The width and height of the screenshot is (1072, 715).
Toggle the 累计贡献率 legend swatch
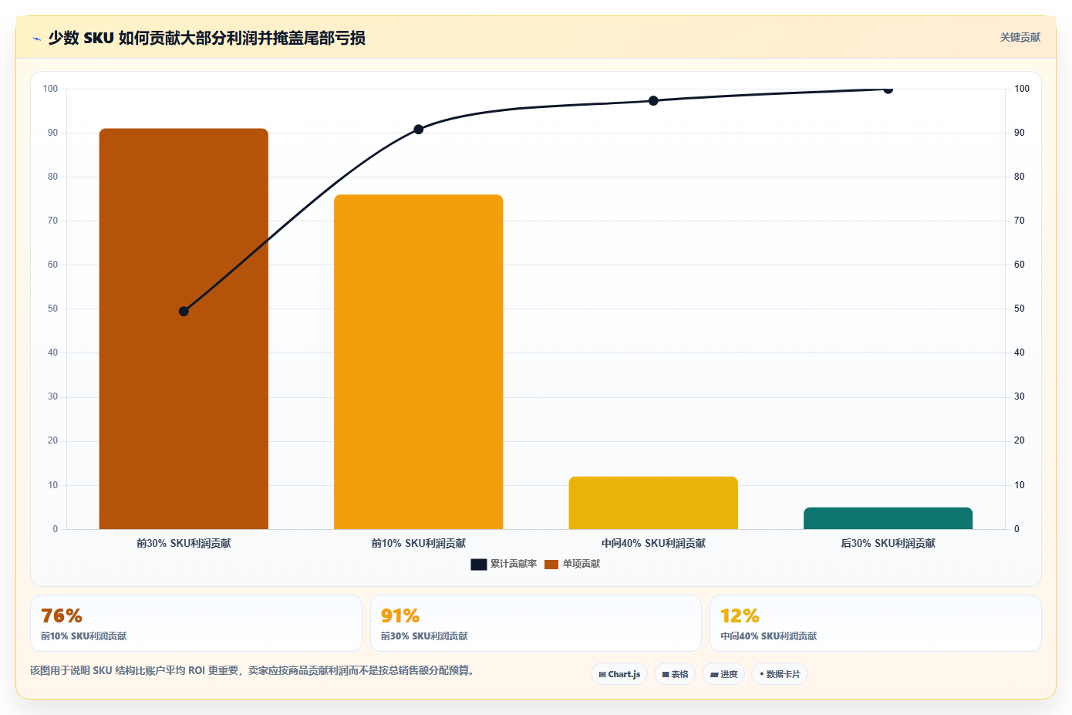pos(478,564)
